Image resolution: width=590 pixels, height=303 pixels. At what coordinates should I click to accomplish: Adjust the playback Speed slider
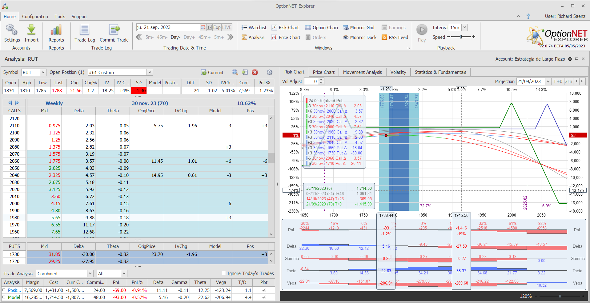(x=461, y=37)
